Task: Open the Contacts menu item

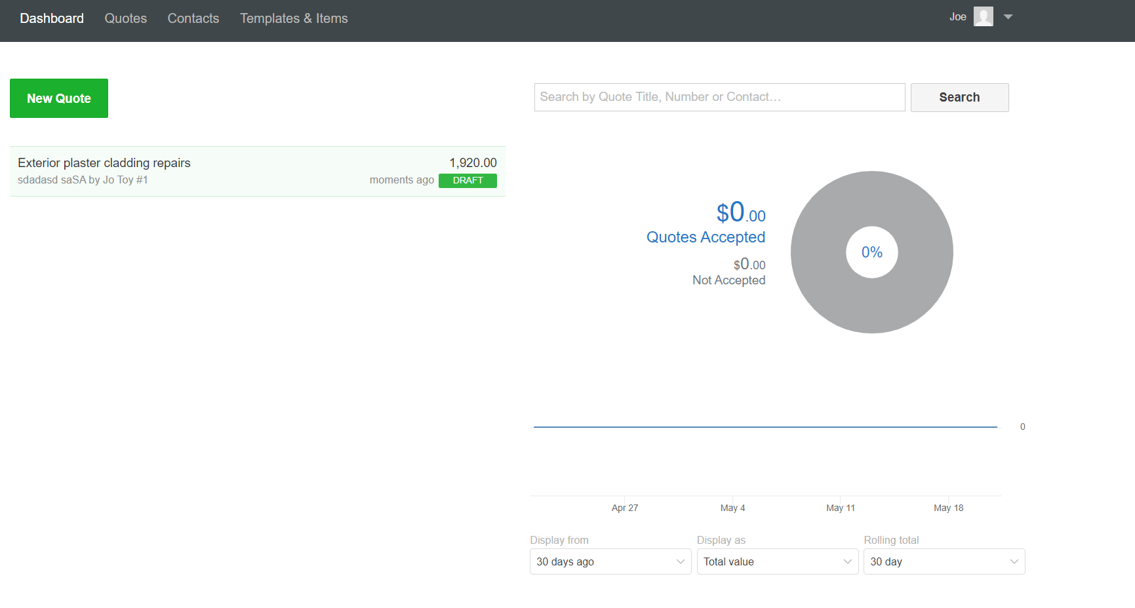Action: pyautogui.click(x=193, y=18)
